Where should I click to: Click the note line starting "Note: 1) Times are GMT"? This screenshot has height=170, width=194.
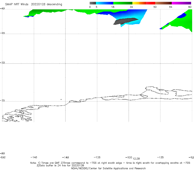coord(110,163)
